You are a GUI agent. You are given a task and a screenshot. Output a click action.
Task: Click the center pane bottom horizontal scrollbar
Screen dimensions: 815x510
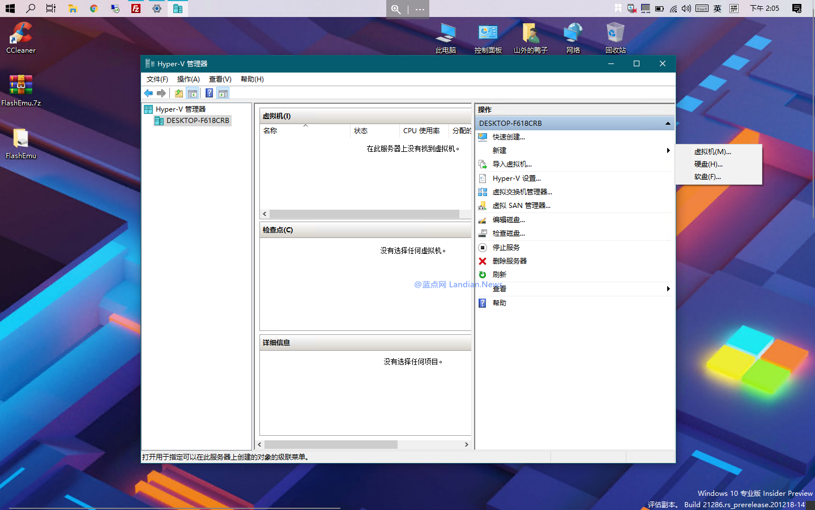pos(331,445)
